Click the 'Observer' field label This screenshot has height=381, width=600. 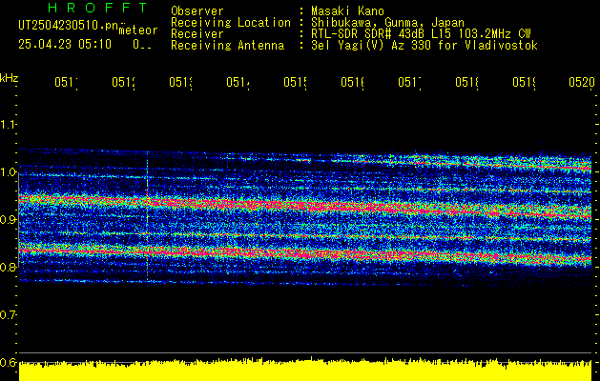[197, 11]
